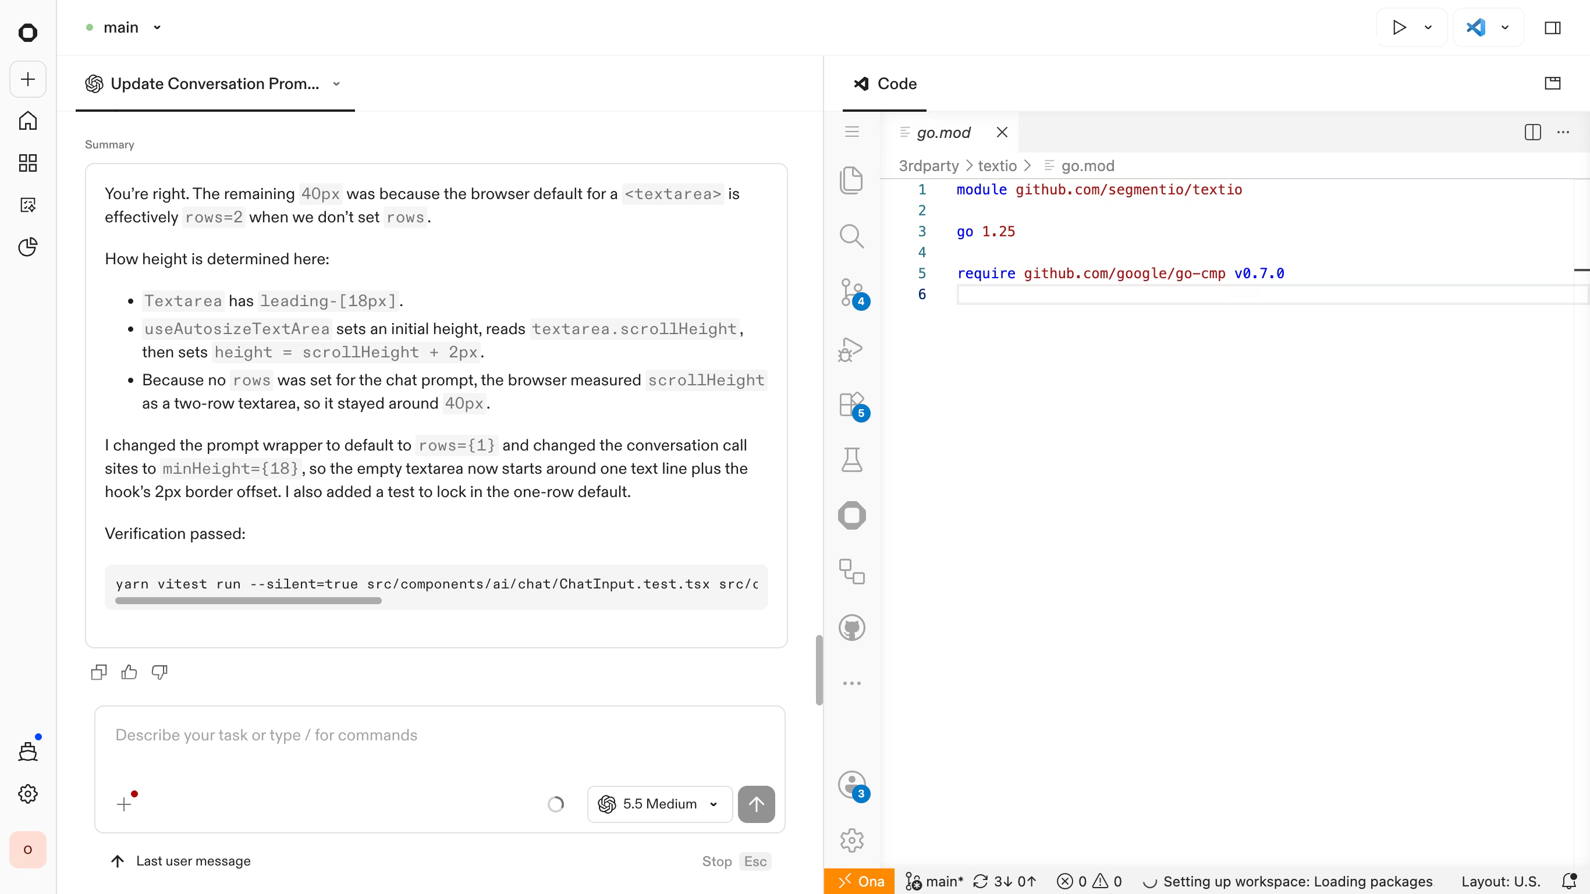Open the VS Code editor chooser dropdown
This screenshot has width=1590, height=894.
[1505, 28]
